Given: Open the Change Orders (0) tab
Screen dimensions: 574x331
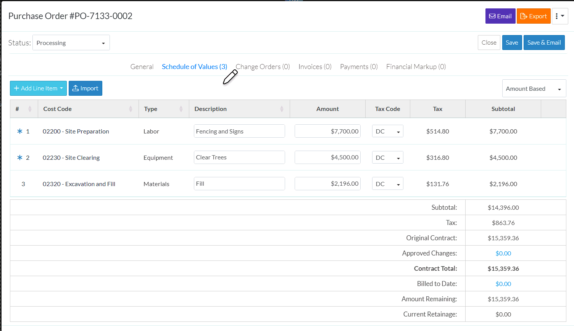Looking at the screenshot, I should (x=263, y=67).
